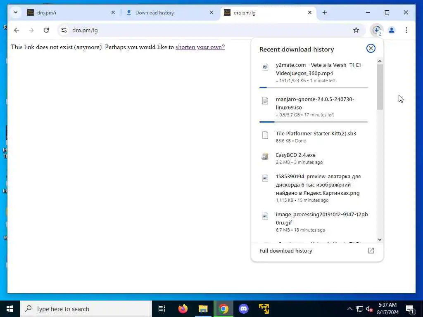
Task: Close the first dro.pm/i tab
Action: click(113, 13)
